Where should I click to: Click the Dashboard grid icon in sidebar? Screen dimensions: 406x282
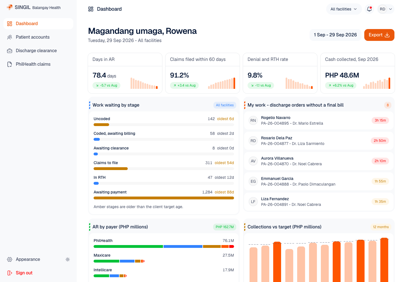[x=10, y=24]
